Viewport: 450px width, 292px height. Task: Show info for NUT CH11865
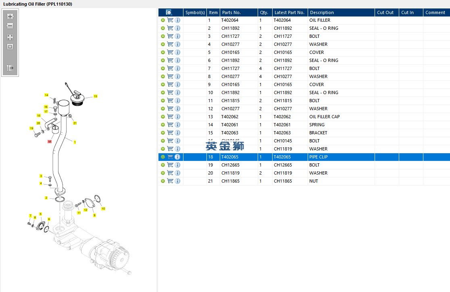pos(177,181)
